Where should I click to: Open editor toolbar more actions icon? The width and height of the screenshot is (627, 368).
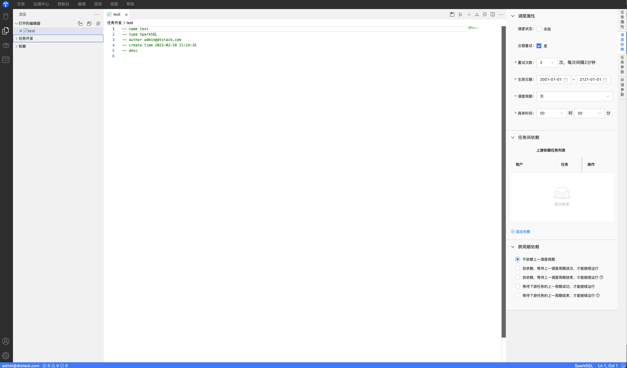click(501, 14)
